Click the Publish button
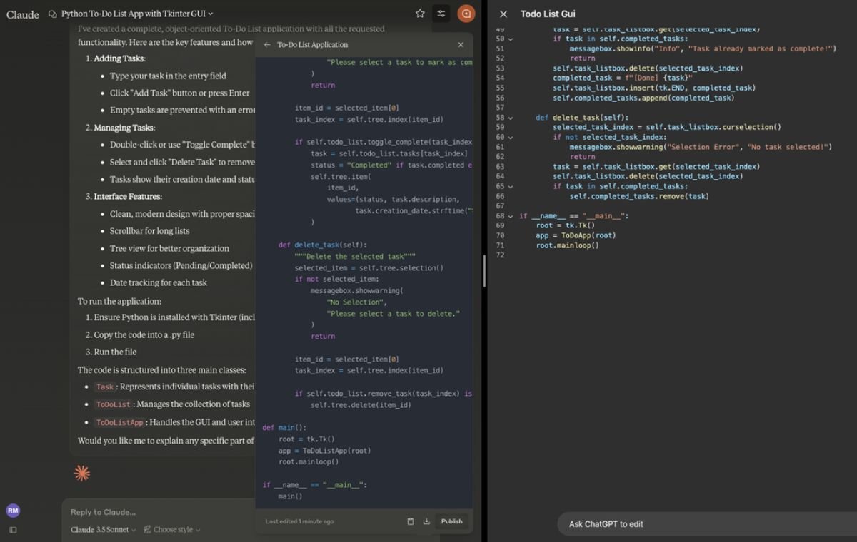Image resolution: width=857 pixels, height=542 pixels. [x=451, y=521]
